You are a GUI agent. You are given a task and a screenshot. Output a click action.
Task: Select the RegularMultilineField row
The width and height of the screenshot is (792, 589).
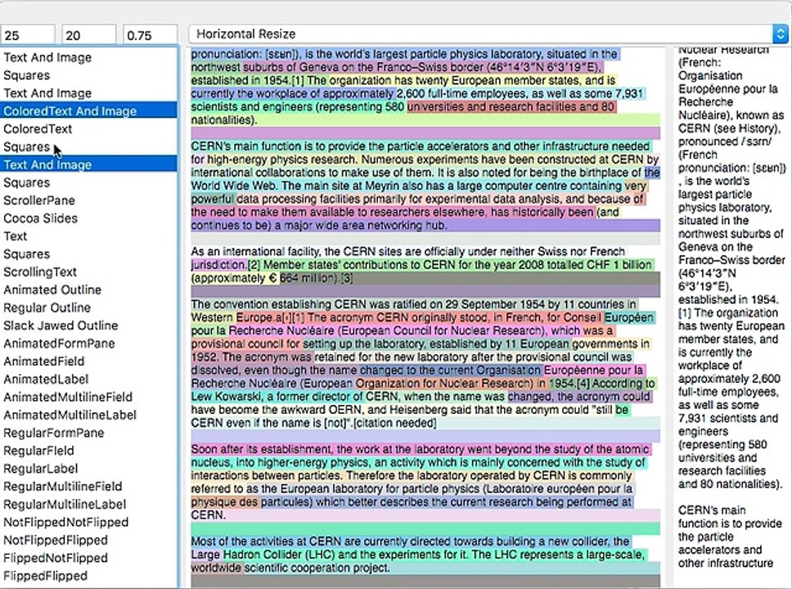[x=89, y=487]
